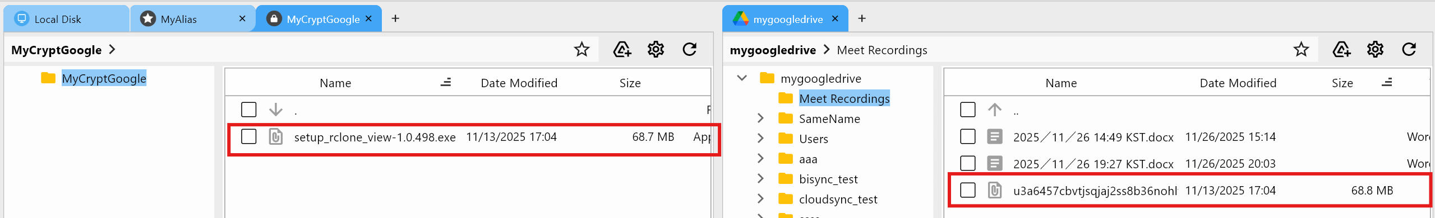The height and width of the screenshot is (218, 1435).
Task: Collapse the mygoogledrive tree root
Action: click(742, 78)
